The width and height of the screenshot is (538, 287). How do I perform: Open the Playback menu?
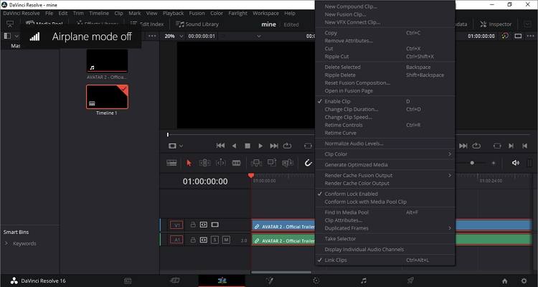point(174,13)
